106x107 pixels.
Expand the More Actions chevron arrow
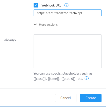(35, 24)
